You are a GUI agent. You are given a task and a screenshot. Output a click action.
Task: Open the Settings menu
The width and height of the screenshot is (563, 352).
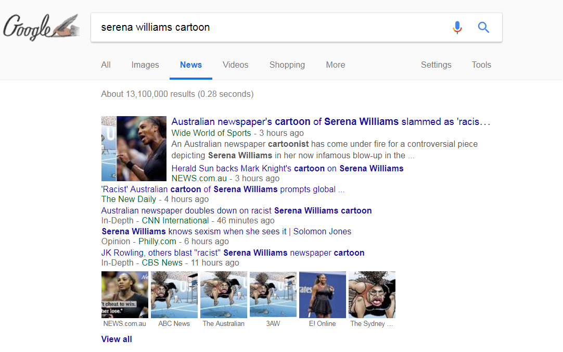436,65
